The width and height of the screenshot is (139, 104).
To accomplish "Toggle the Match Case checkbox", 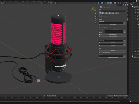I will click(113, 29).
